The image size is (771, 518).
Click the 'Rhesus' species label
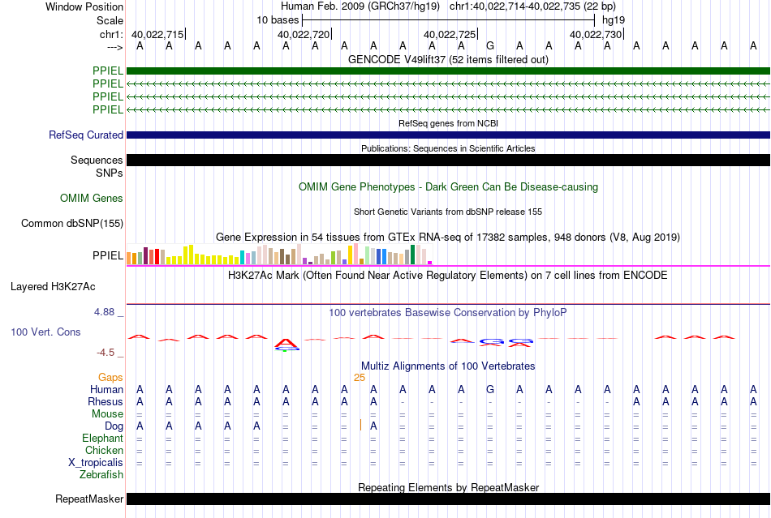(106, 401)
